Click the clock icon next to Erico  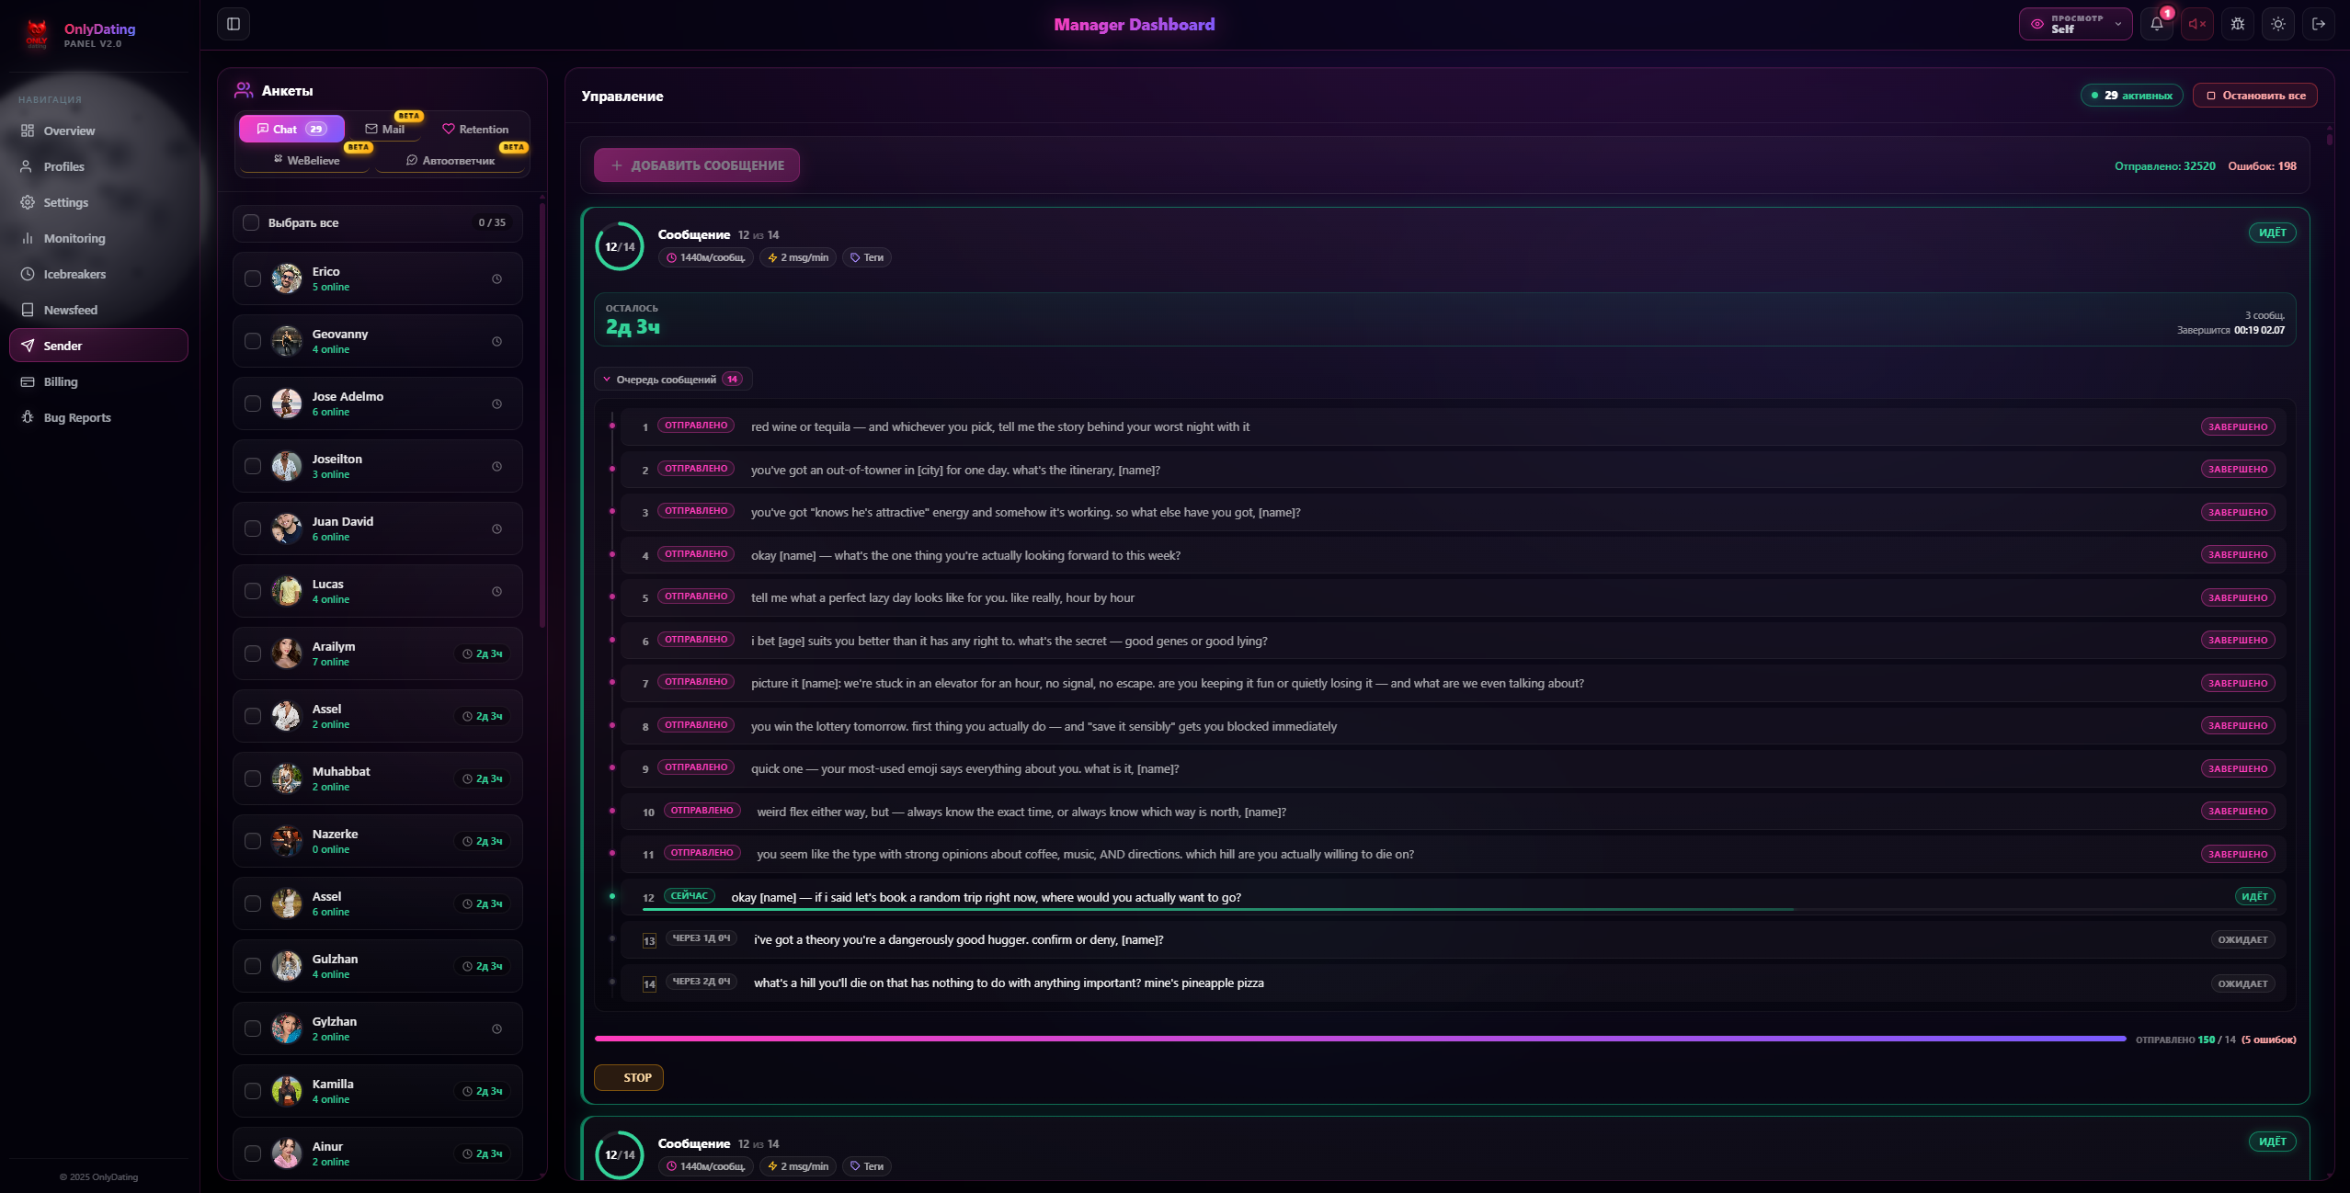pyautogui.click(x=496, y=278)
